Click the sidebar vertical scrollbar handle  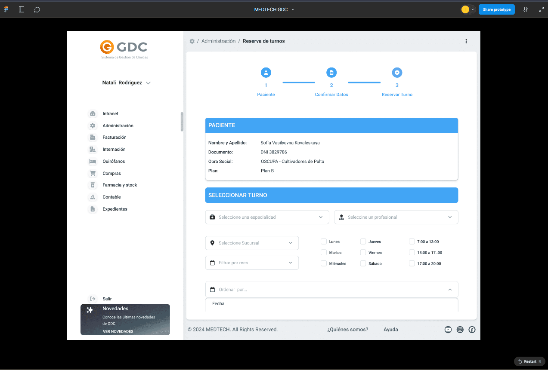[182, 122]
